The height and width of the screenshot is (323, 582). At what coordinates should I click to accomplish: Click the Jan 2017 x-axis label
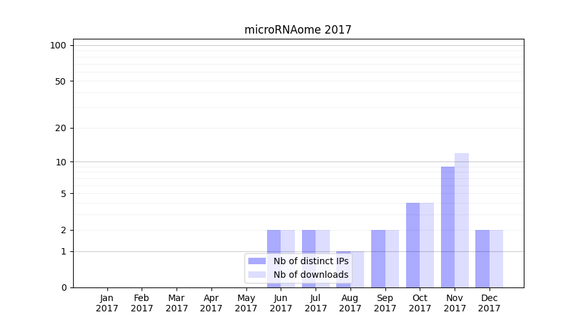107,303
